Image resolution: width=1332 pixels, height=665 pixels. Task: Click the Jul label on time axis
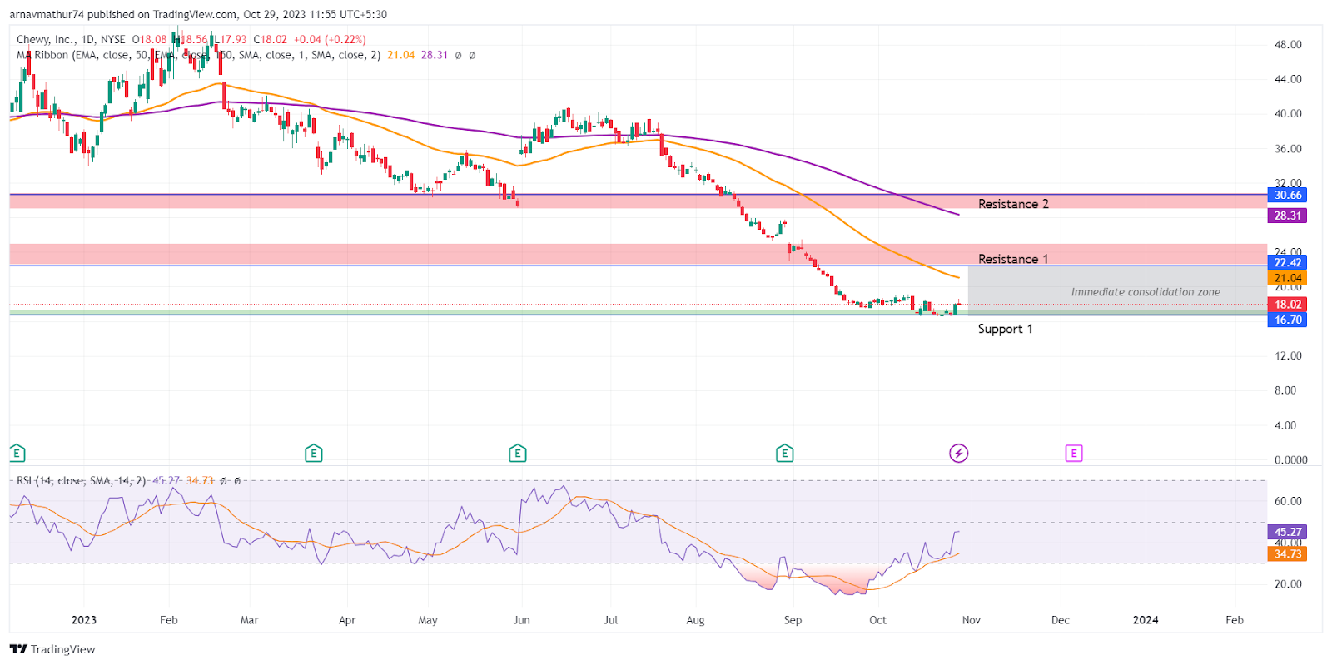(610, 620)
